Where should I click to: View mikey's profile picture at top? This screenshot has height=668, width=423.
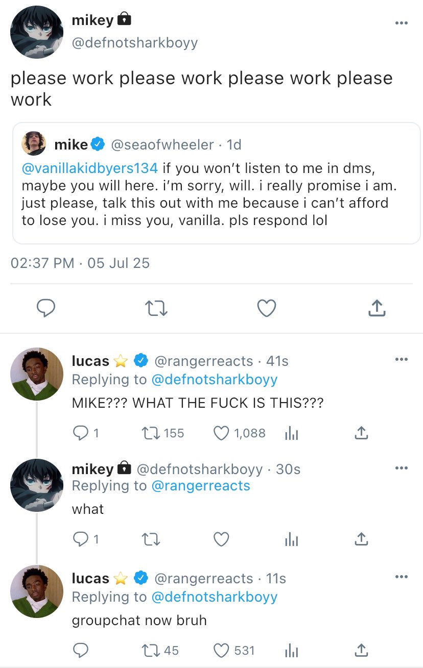pyautogui.click(x=37, y=32)
